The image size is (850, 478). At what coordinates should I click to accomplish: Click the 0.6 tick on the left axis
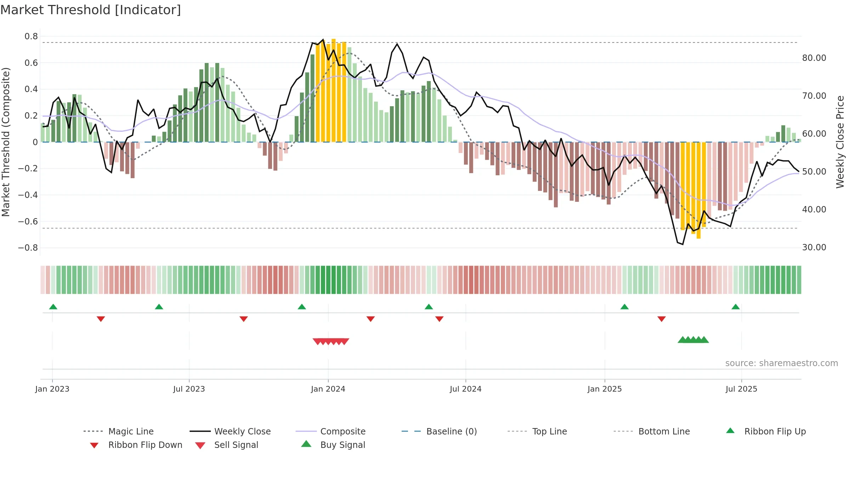point(31,63)
